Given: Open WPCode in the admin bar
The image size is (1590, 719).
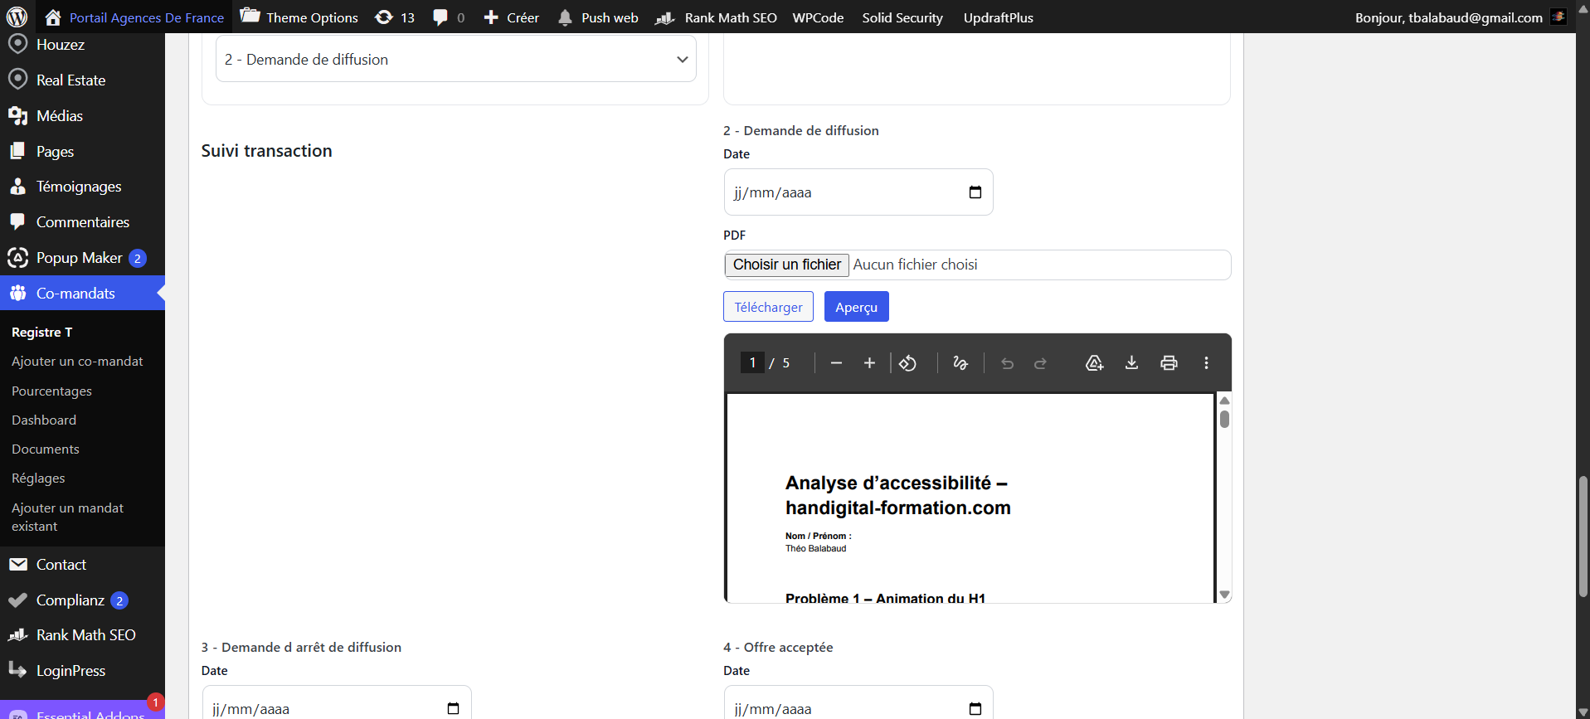Looking at the screenshot, I should click(x=818, y=17).
